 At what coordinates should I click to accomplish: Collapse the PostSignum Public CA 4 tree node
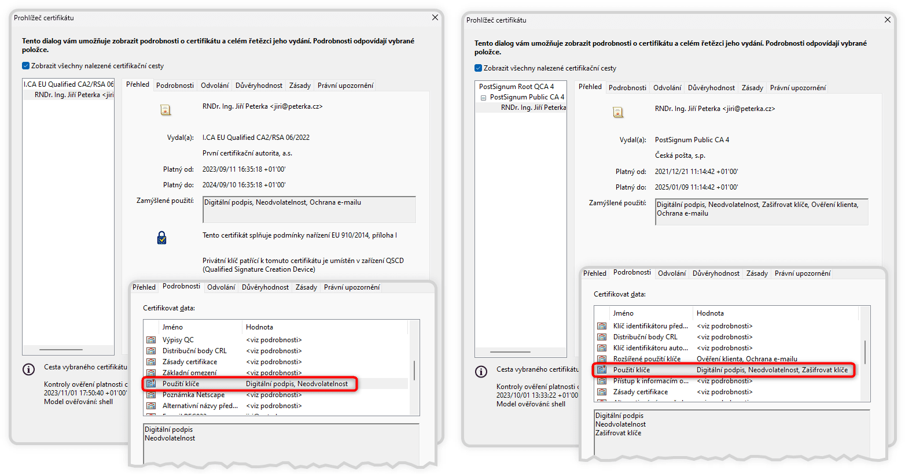[x=483, y=98]
